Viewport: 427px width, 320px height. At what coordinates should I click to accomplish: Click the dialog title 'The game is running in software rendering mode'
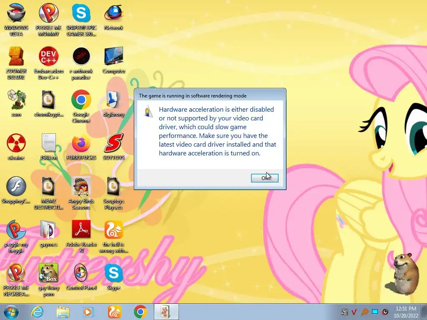[x=193, y=96]
